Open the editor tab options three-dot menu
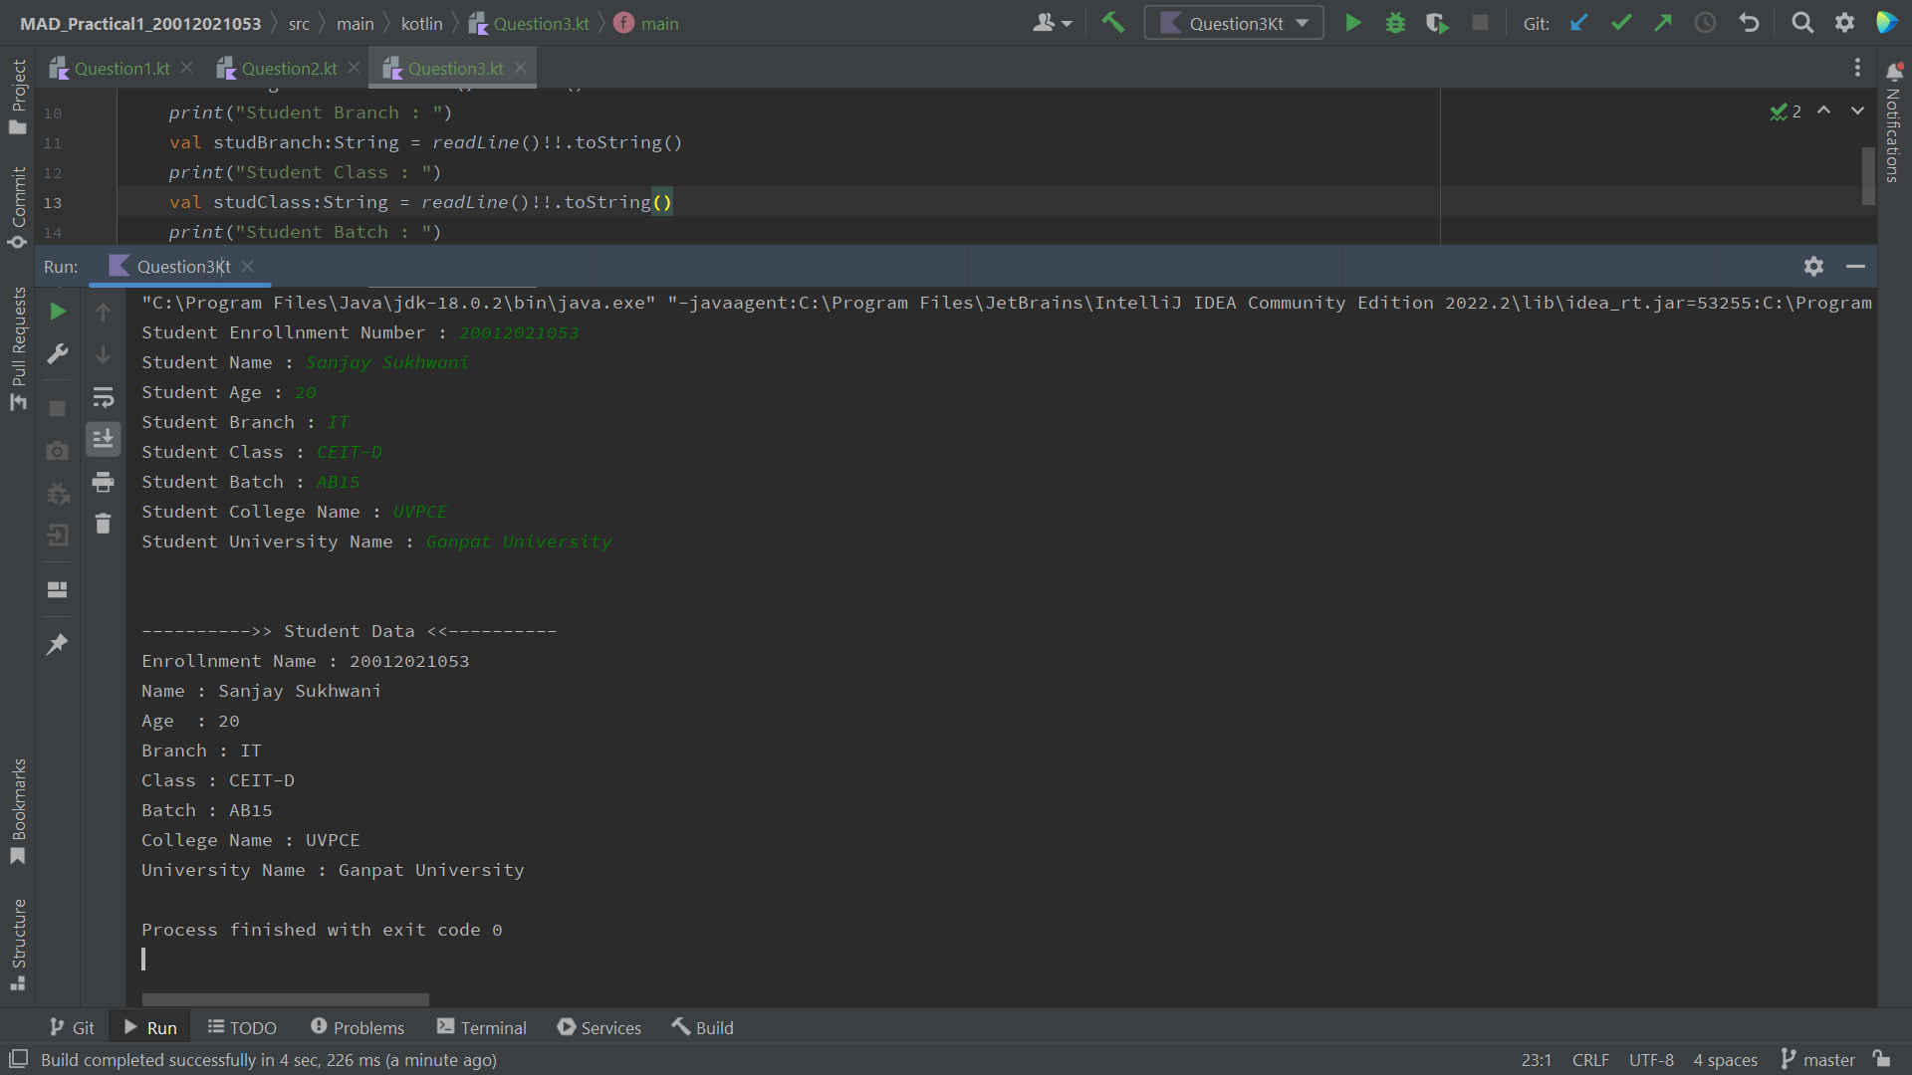 point(1857,68)
